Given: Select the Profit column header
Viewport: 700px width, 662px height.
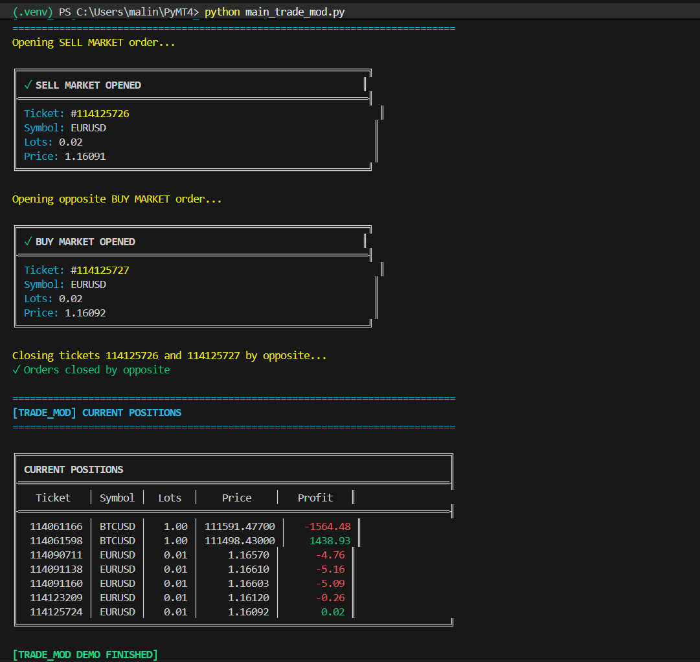Looking at the screenshot, I should point(315,497).
